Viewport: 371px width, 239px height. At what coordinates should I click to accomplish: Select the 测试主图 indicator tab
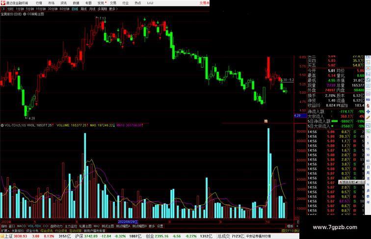[107, 226]
